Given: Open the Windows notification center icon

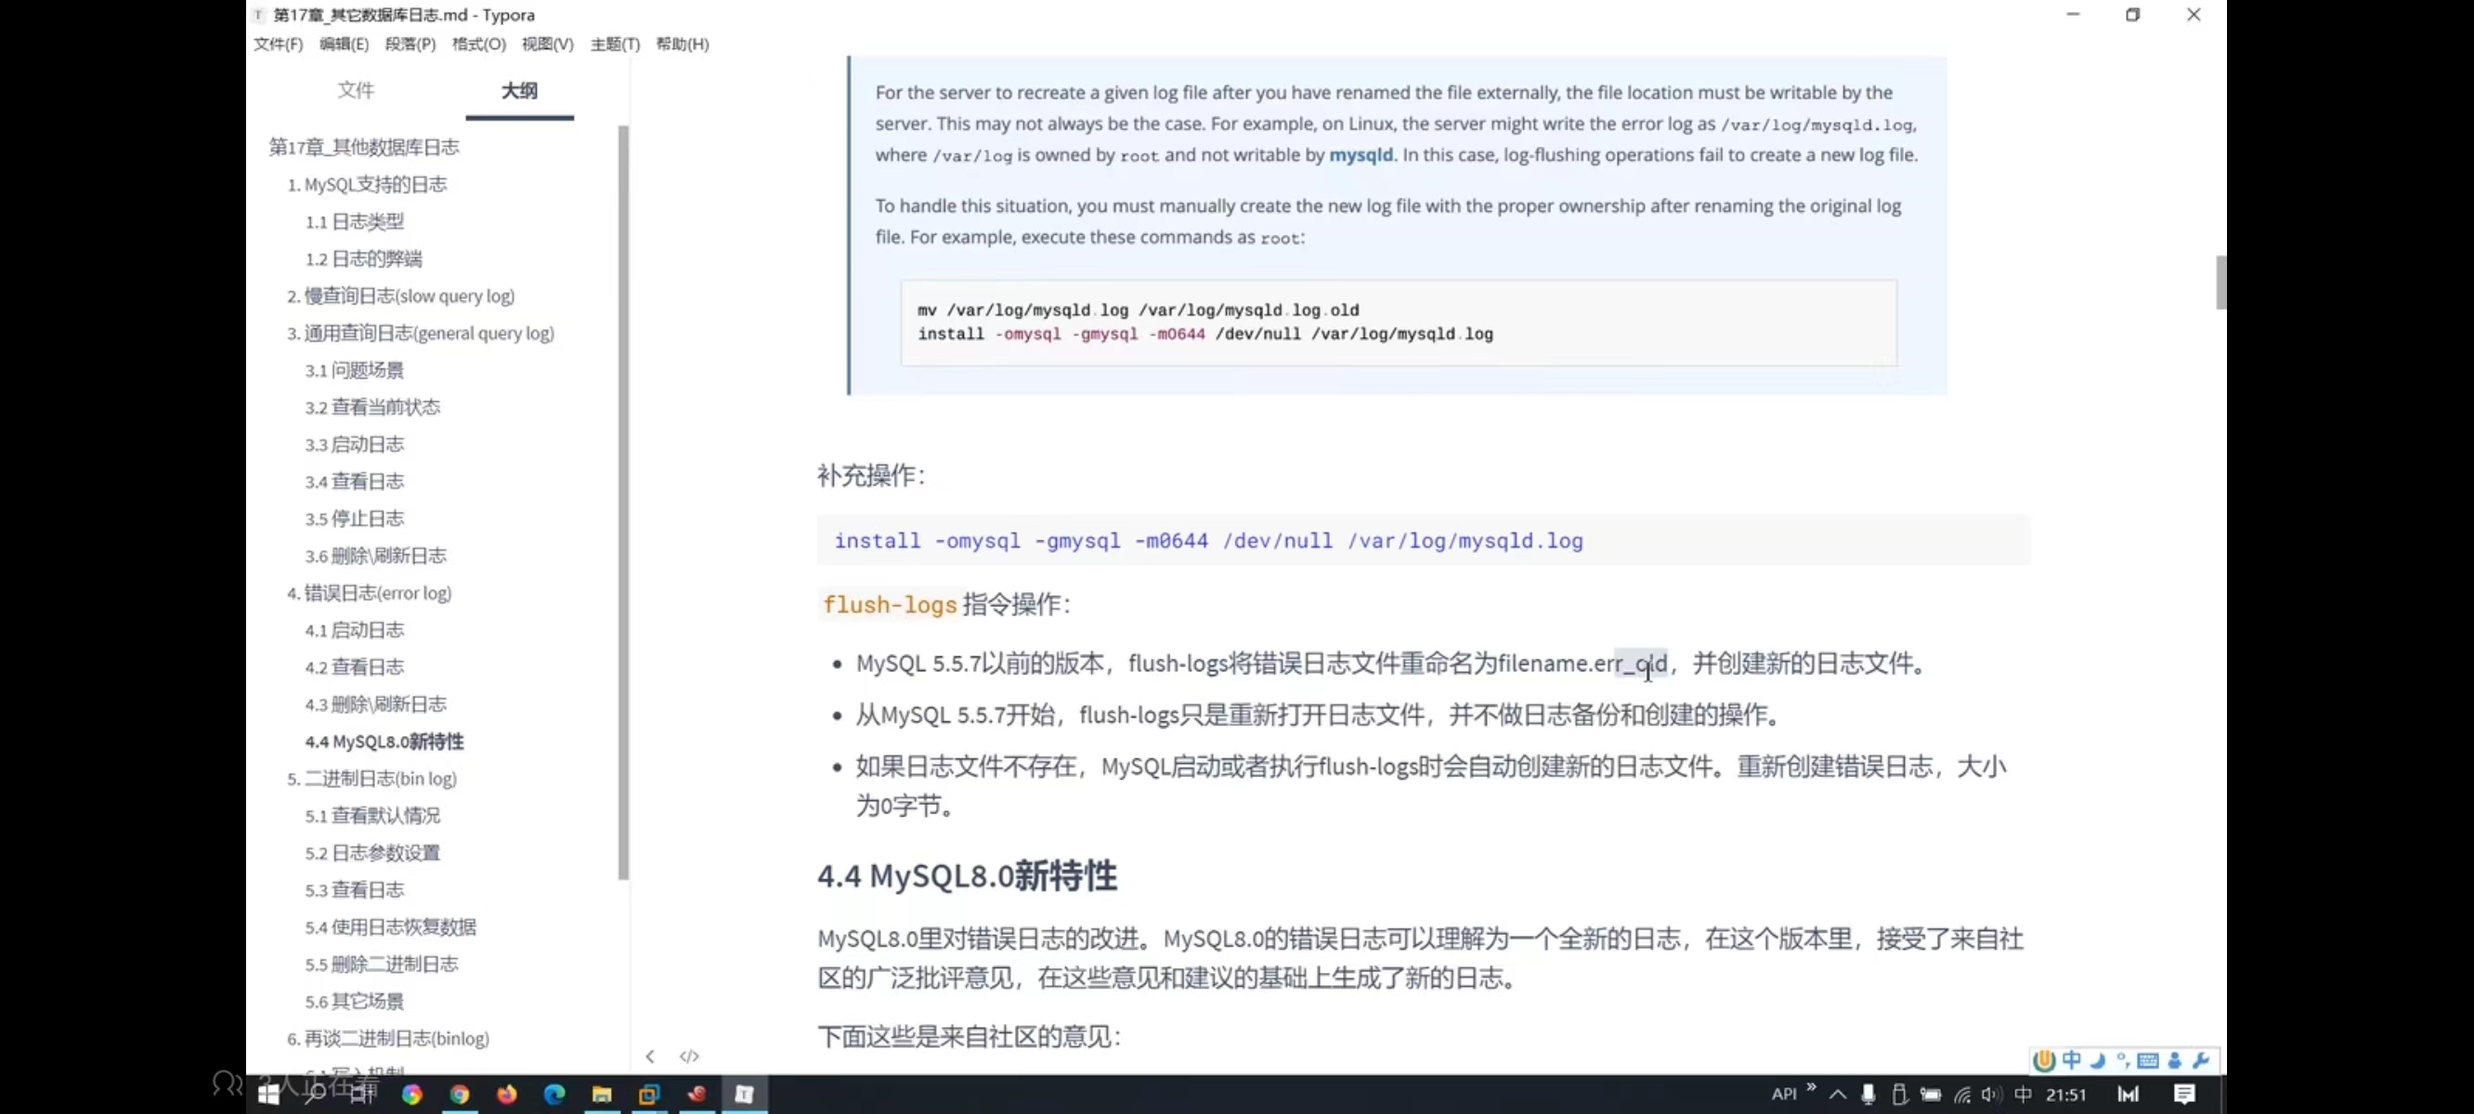Looking at the screenshot, I should (2185, 1094).
